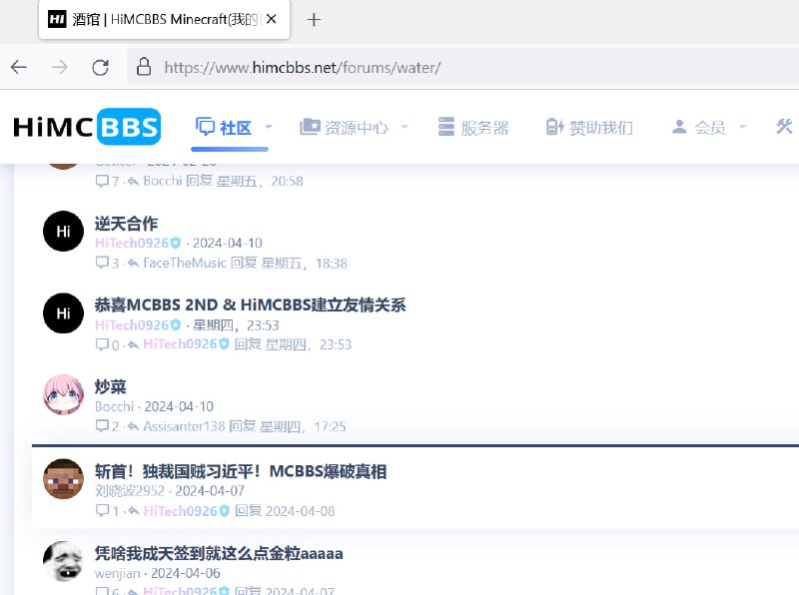This screenshot has width=799, height=595.
Task: Expand the 会员 dropdown arrow
Action: (742, 128)
